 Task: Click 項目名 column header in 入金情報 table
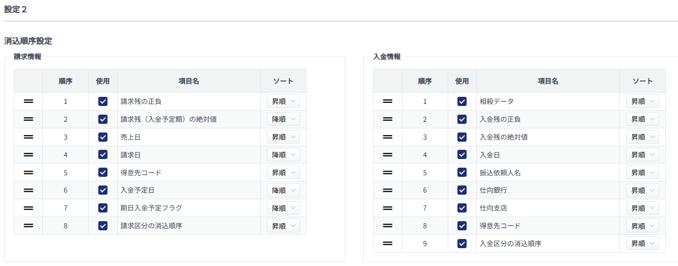point(548,81)
